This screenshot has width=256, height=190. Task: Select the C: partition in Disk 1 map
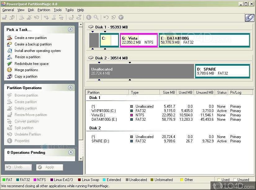[x=109, y=40]
